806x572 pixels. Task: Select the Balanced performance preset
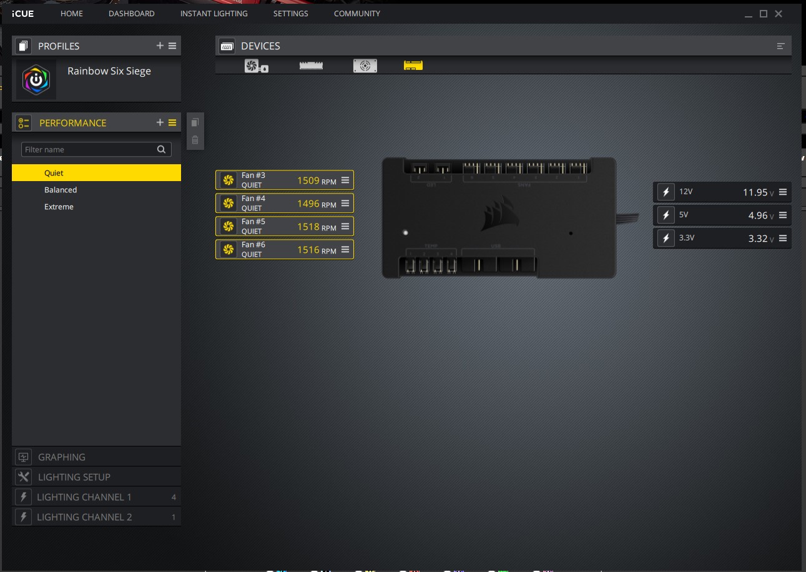96,190
